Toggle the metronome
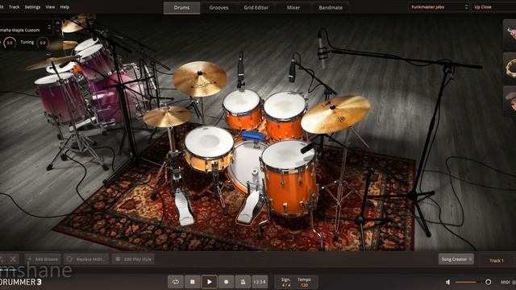This screenshot has height=290, width=516. [x=243, y=282]
